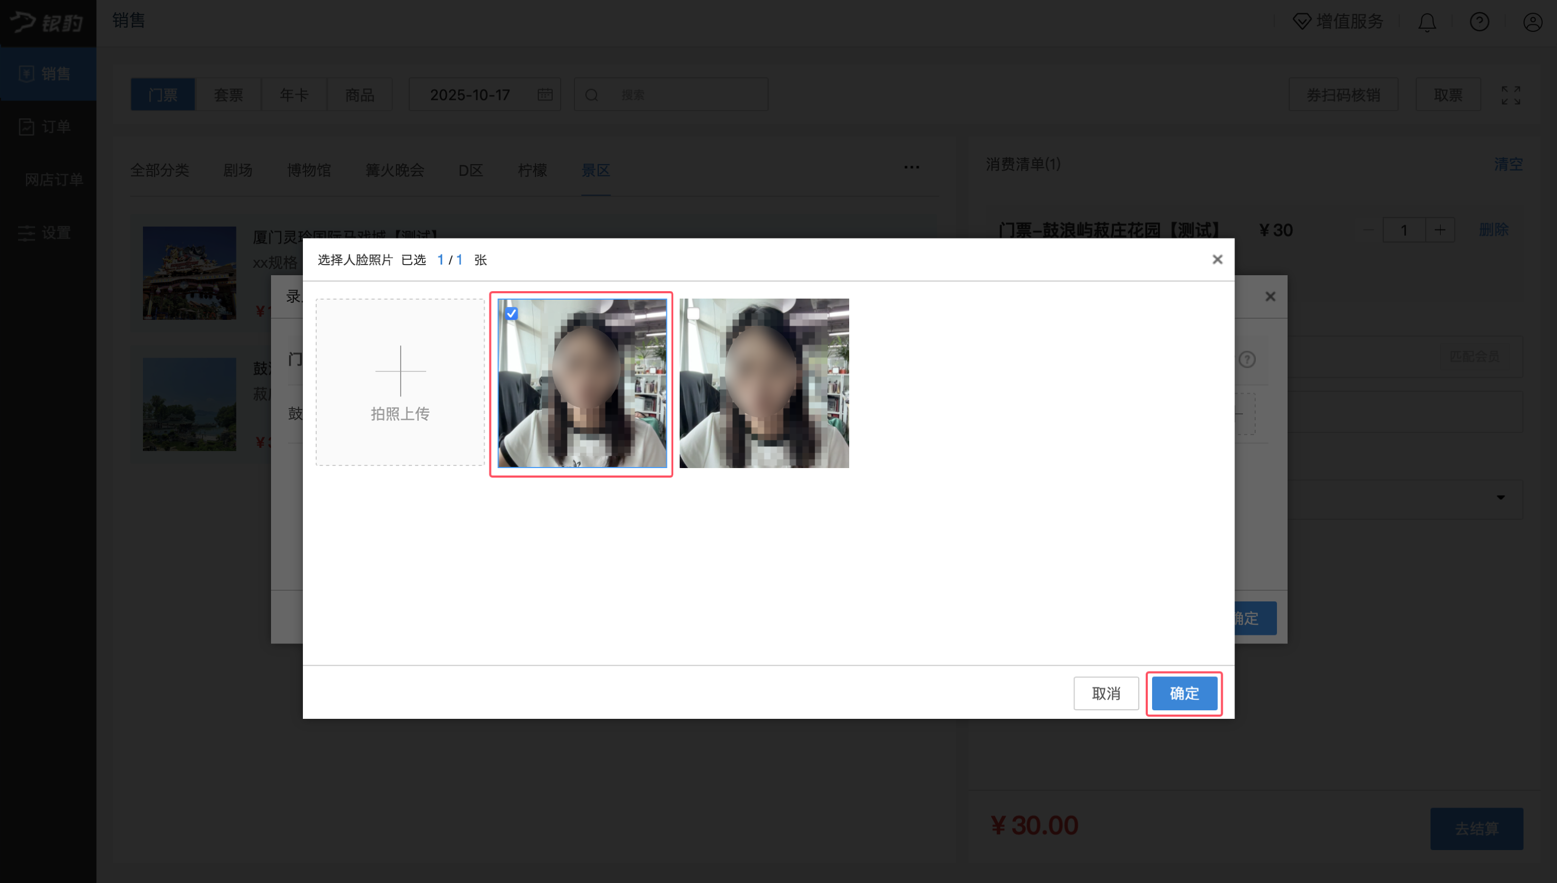This screenshot has height=883, width=1557.
Task: Click the fullscreen expand icon
Action: tap(1510, 95)
